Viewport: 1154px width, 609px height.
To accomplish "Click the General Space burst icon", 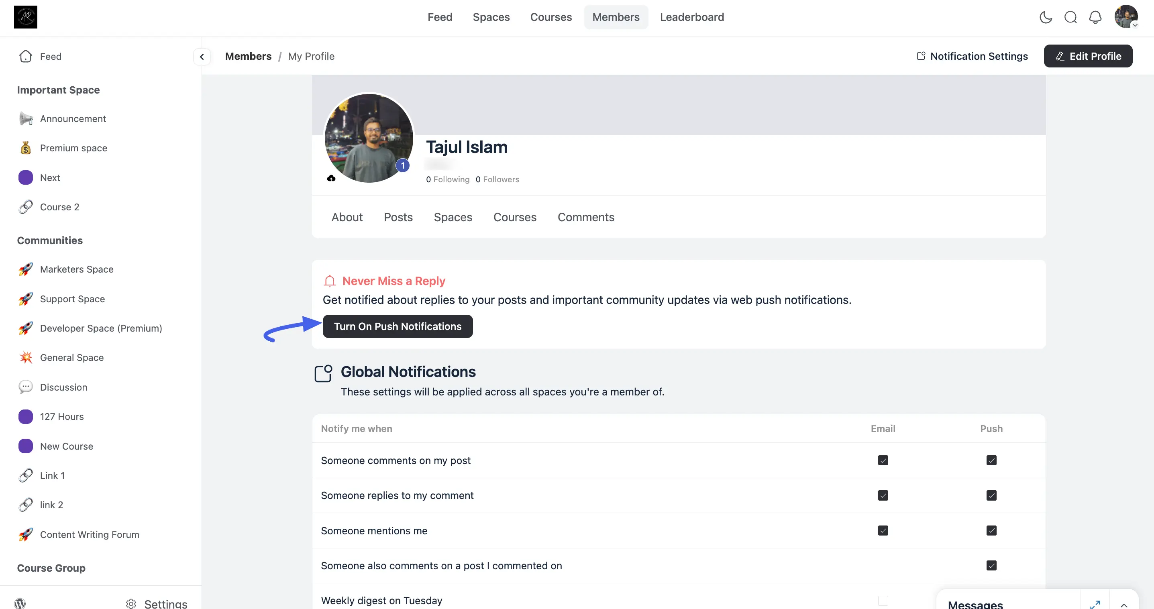I will pos(26,357).
